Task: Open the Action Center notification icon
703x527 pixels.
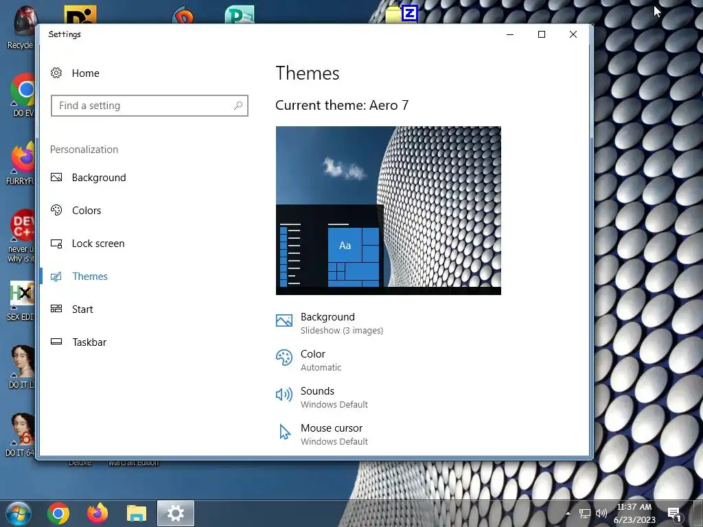Action: click(675, 513)
